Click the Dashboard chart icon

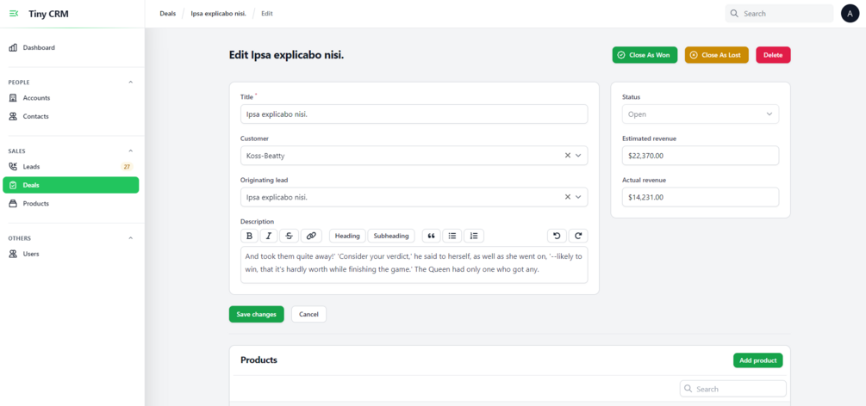coord(13,48)
